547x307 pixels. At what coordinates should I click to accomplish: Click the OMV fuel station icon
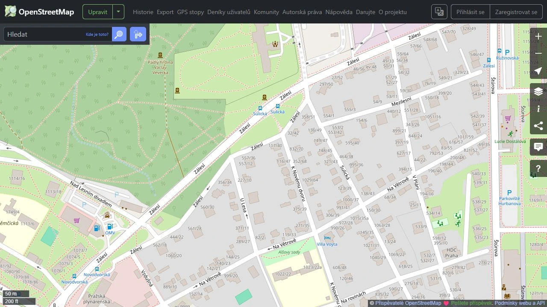(x=110, y=227)
